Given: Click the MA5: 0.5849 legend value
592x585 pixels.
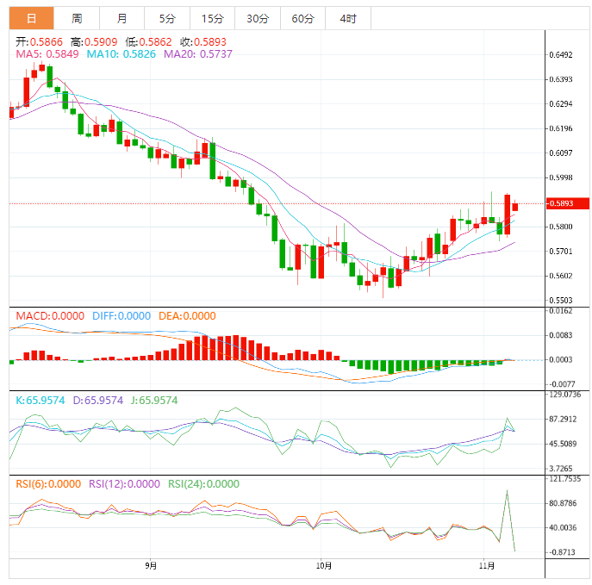Looking at the screenshot, I should (x=47, y=54).
